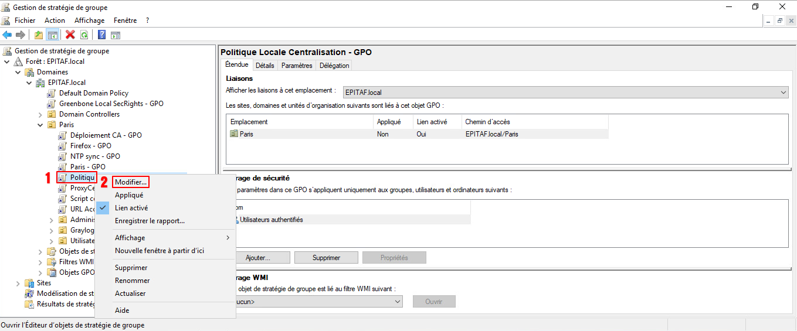Toggle the checked Lien activé option

[131, 208]
